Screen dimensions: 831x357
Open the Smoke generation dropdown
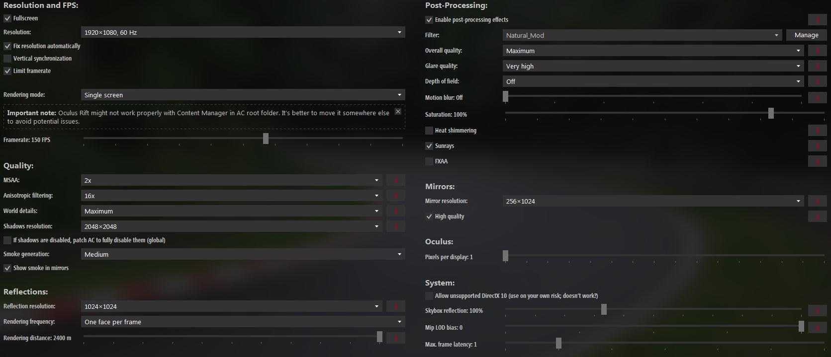(243, 254)
